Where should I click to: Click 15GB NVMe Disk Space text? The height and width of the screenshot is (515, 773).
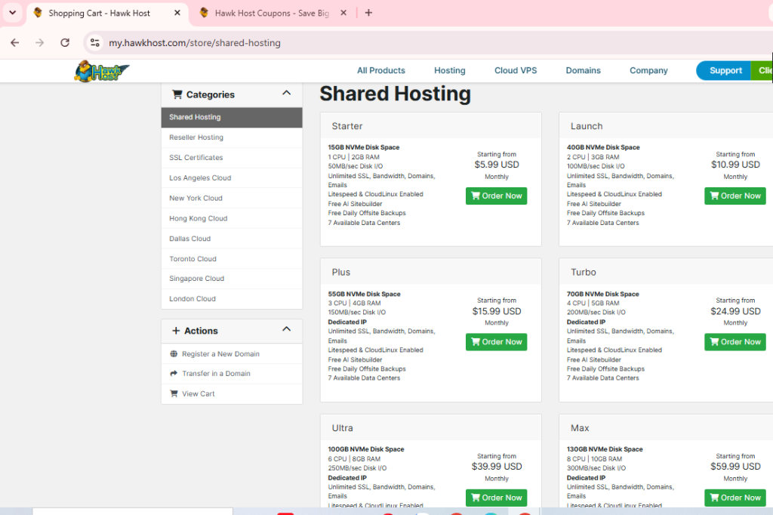[364, 147]
